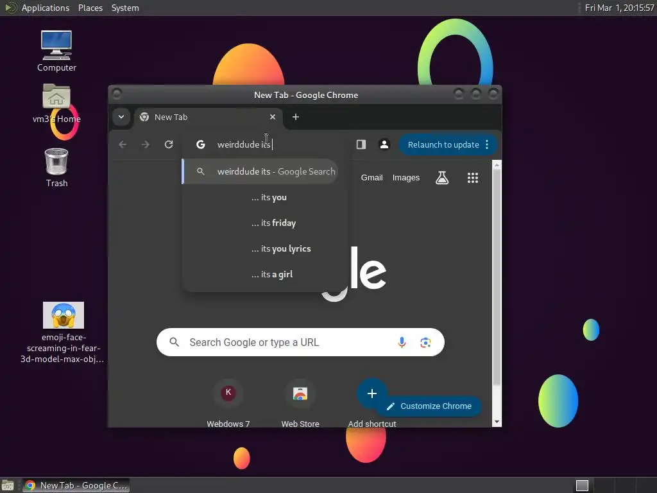Image resolution: width=657 pixels, height=493 pixels.
Task: Open a new tab with the plus icon
Action: [295, 117]
